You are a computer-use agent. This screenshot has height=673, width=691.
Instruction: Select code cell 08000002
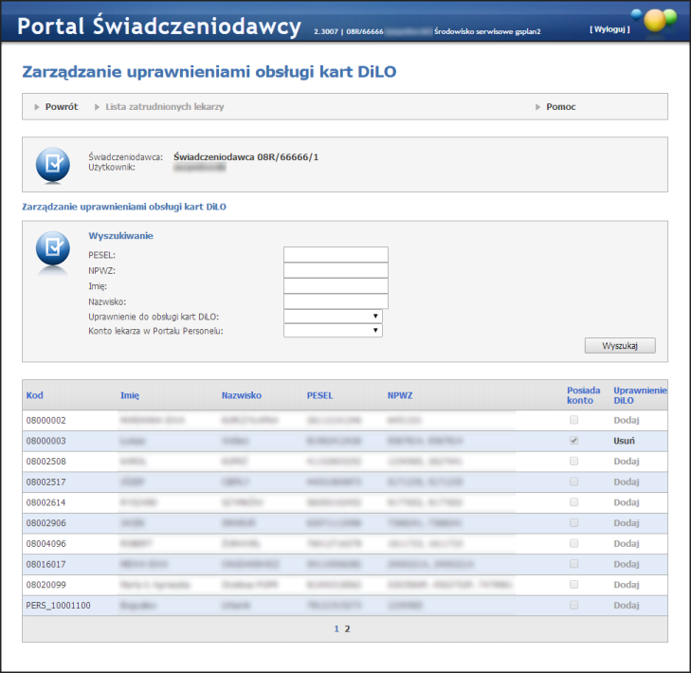coord(45,421)
